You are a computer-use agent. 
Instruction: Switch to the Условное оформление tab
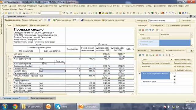coord(178,25)
